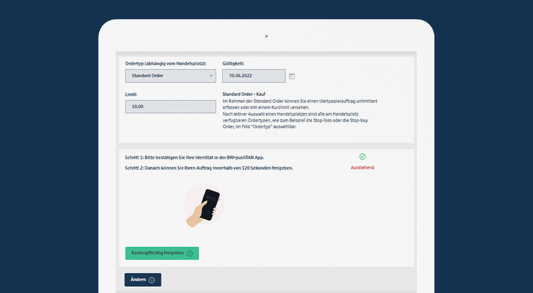Viewport: 533px width, 293px height.
Task: Click the Schritt 1 identity confirmation text
Action: tap(195, 158)
